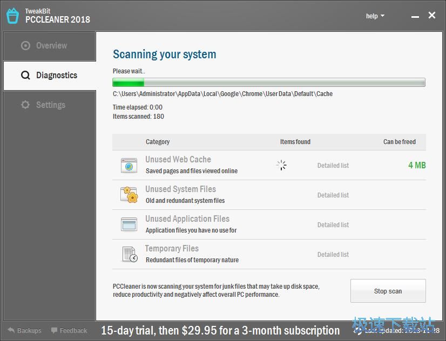Image resolution: width=446 pixels, height=341 pixels.
Task: Click the Unused Web Cache icon
Action: [129, 166]
